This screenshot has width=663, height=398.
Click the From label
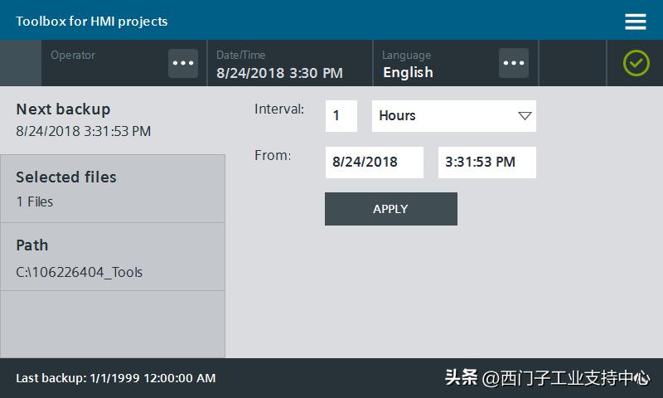[x=273, y=155]
